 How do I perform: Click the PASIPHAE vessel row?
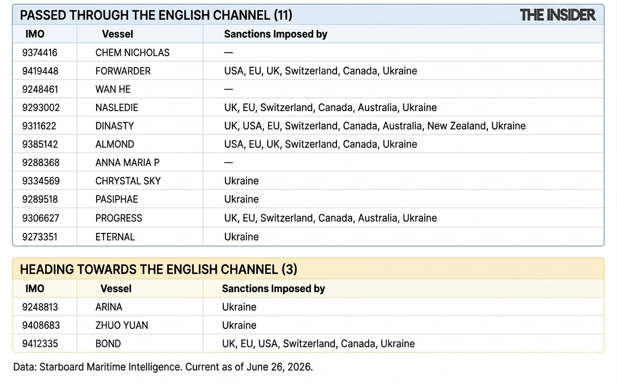308,200
